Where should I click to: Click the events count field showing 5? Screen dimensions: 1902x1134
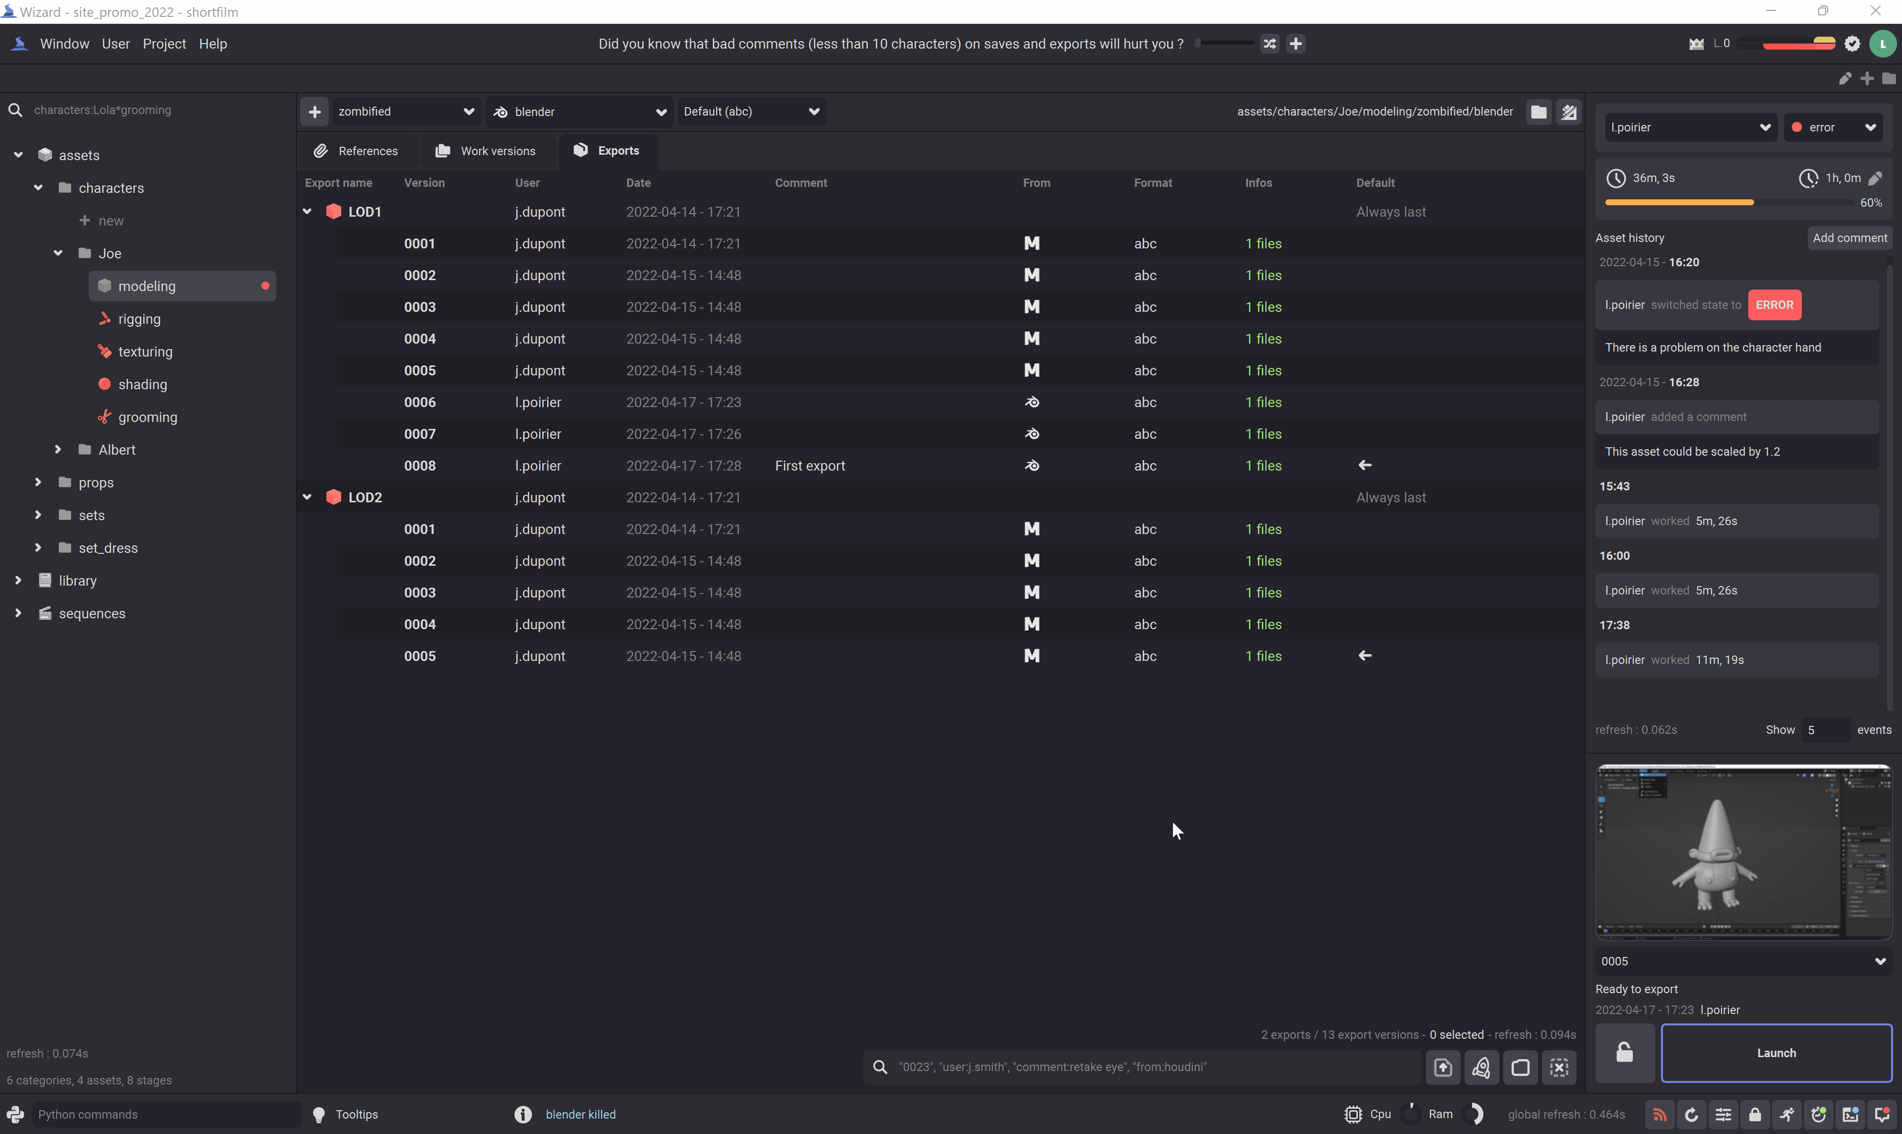[x=1826, y=730]
